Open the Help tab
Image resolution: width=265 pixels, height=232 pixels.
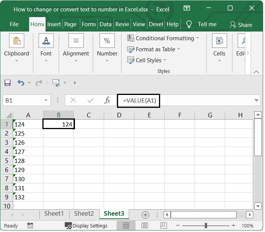173,24
